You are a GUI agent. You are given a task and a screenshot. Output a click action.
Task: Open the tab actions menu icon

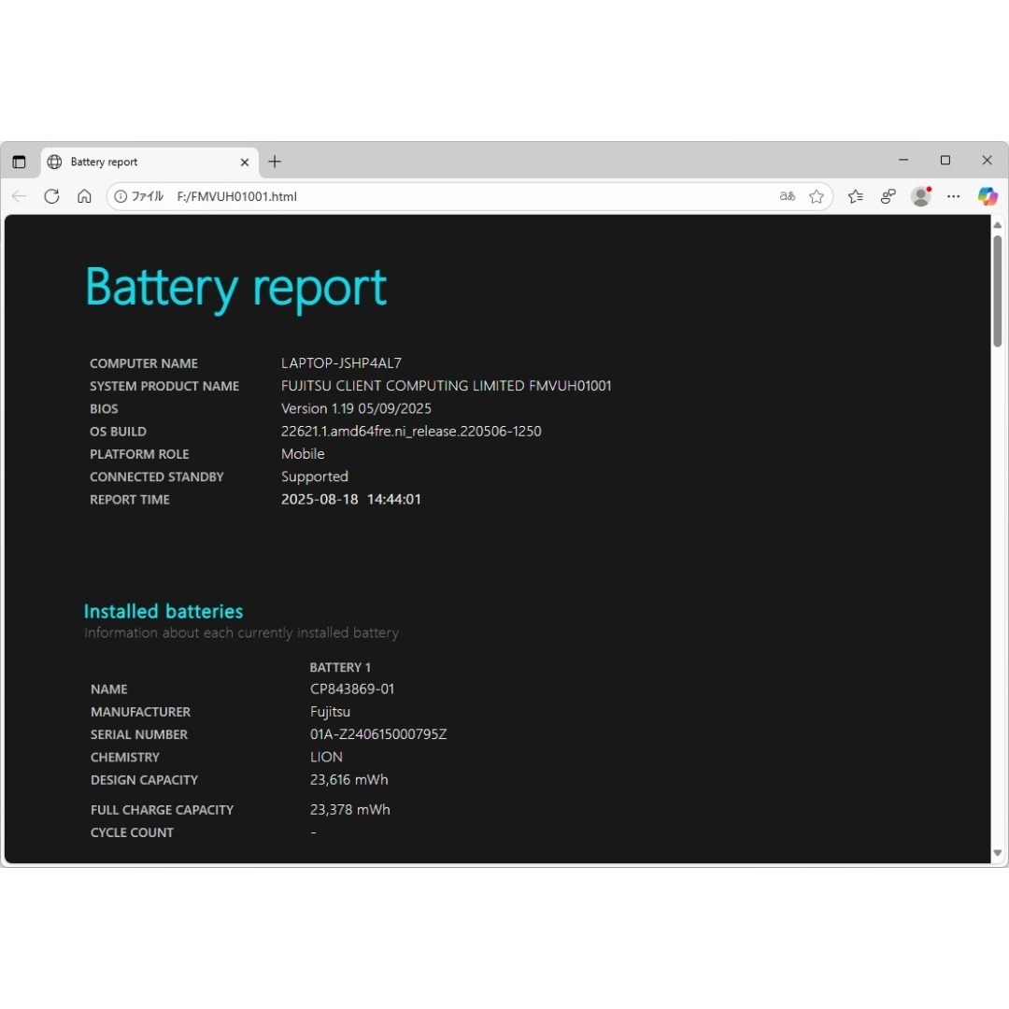(x=19, y=162)
